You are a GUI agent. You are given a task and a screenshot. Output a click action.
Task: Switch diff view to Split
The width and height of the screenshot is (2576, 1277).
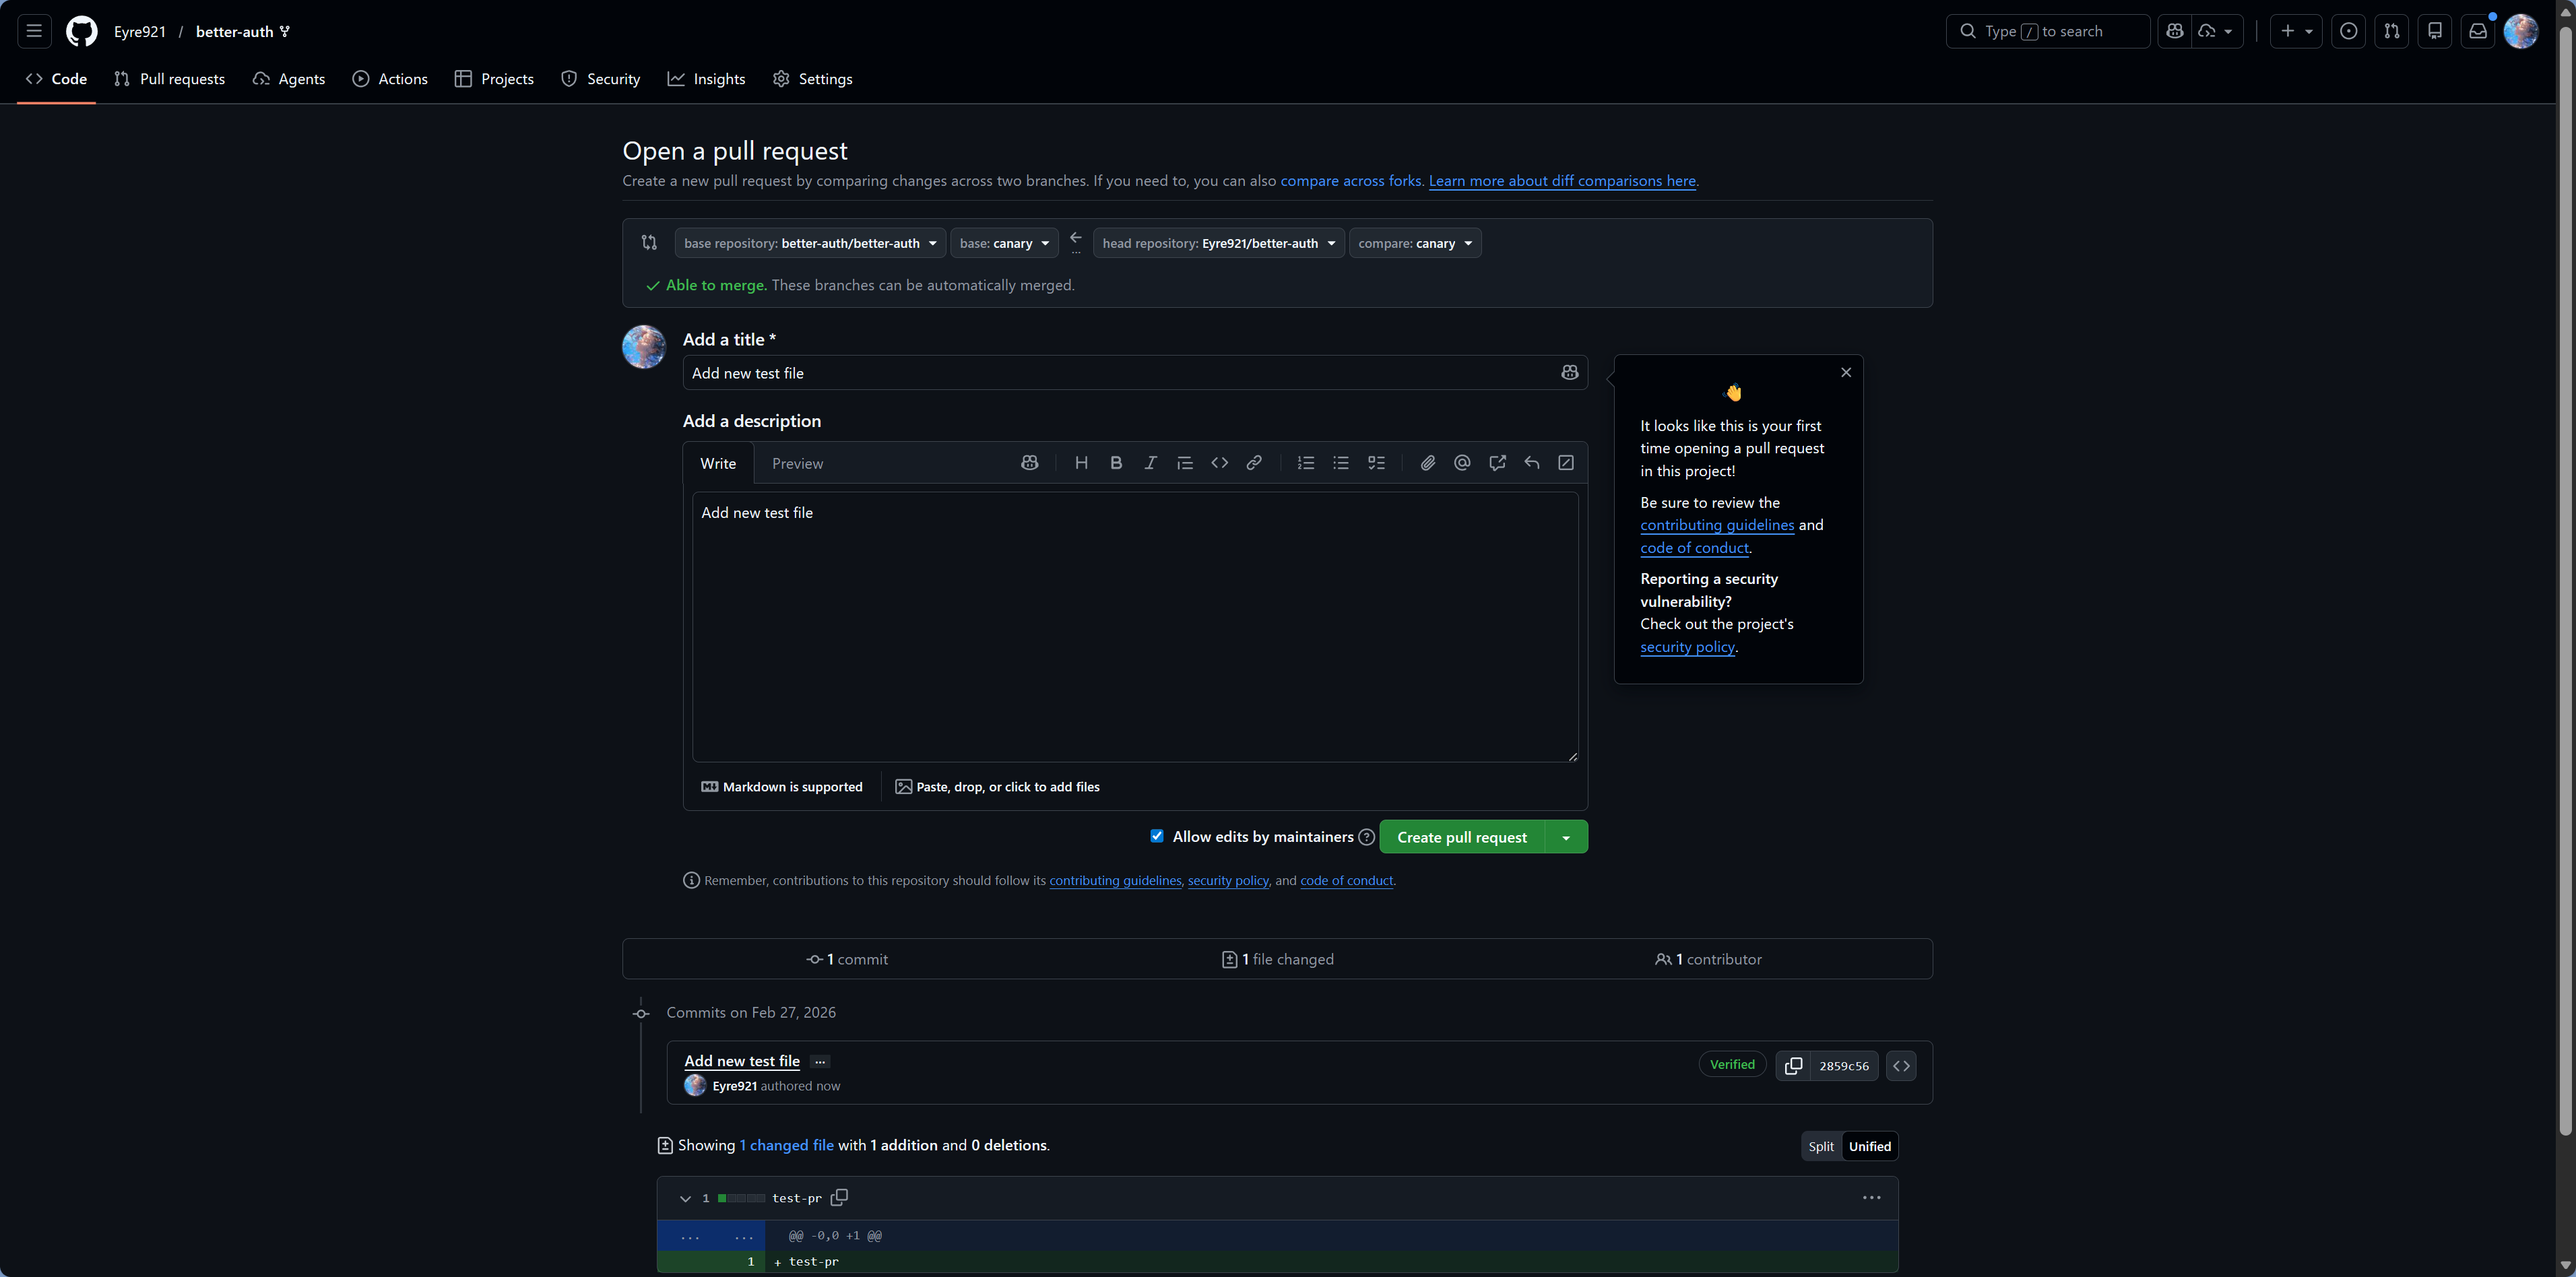click(1821, 1146)
